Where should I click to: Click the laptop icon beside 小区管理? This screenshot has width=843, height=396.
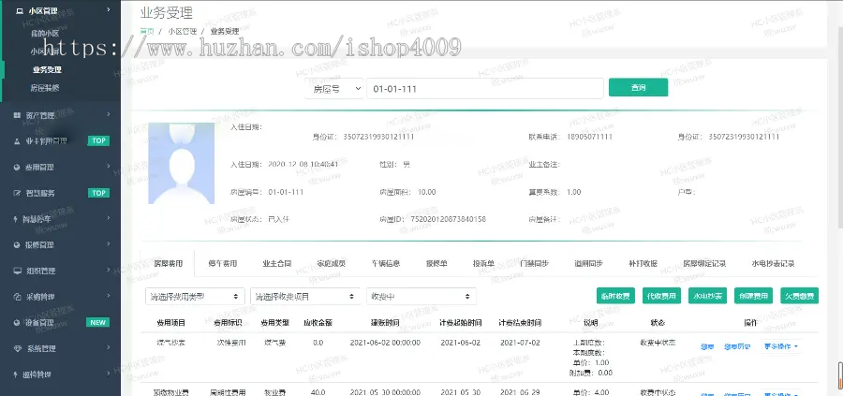(20, 10)
